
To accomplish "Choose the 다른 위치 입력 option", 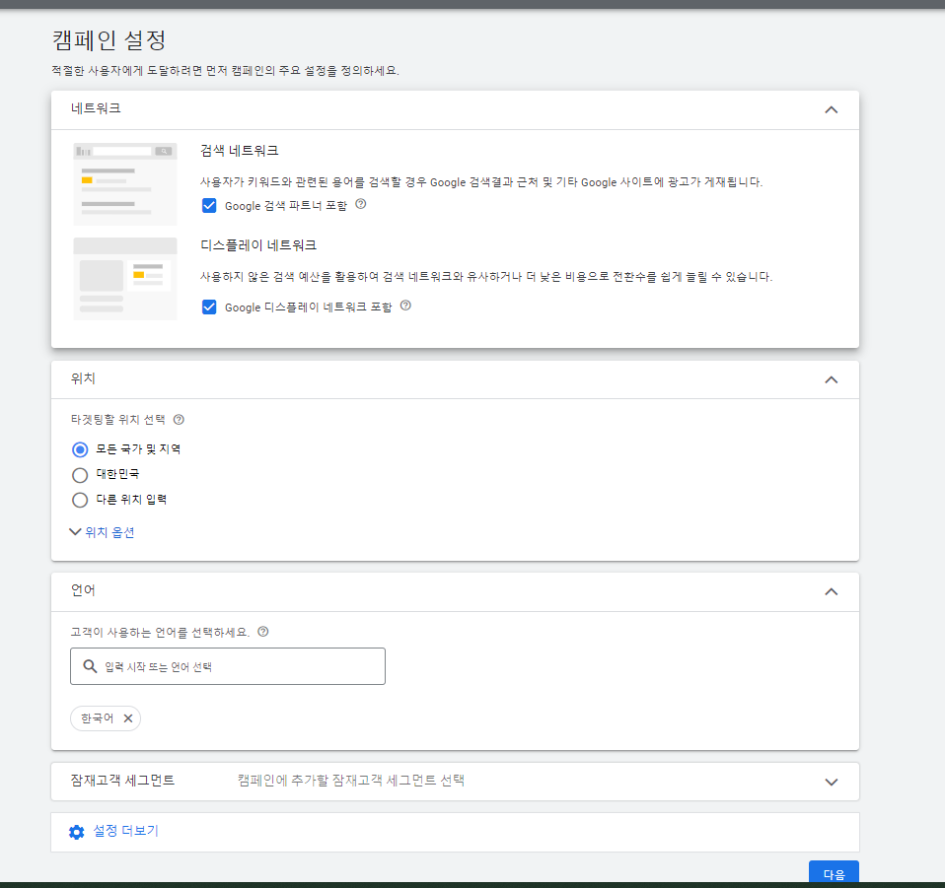I will click(79, 500).
